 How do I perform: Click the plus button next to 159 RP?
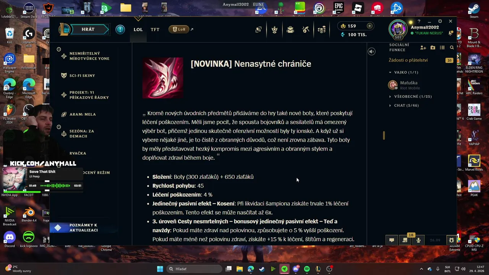click(369, 26)
